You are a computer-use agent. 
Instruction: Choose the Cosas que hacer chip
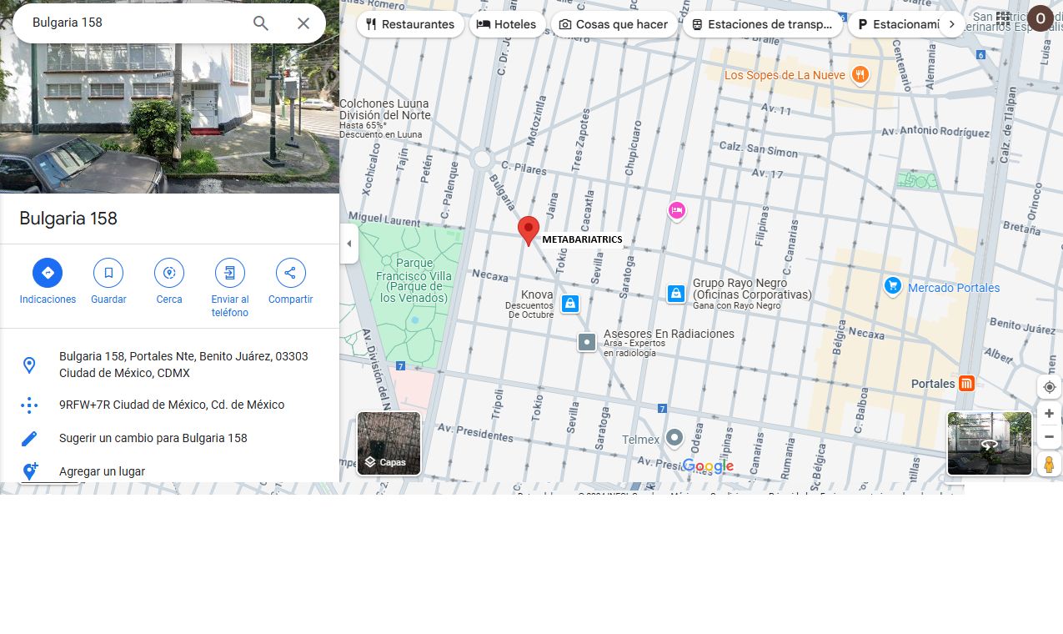pos(614,24)
